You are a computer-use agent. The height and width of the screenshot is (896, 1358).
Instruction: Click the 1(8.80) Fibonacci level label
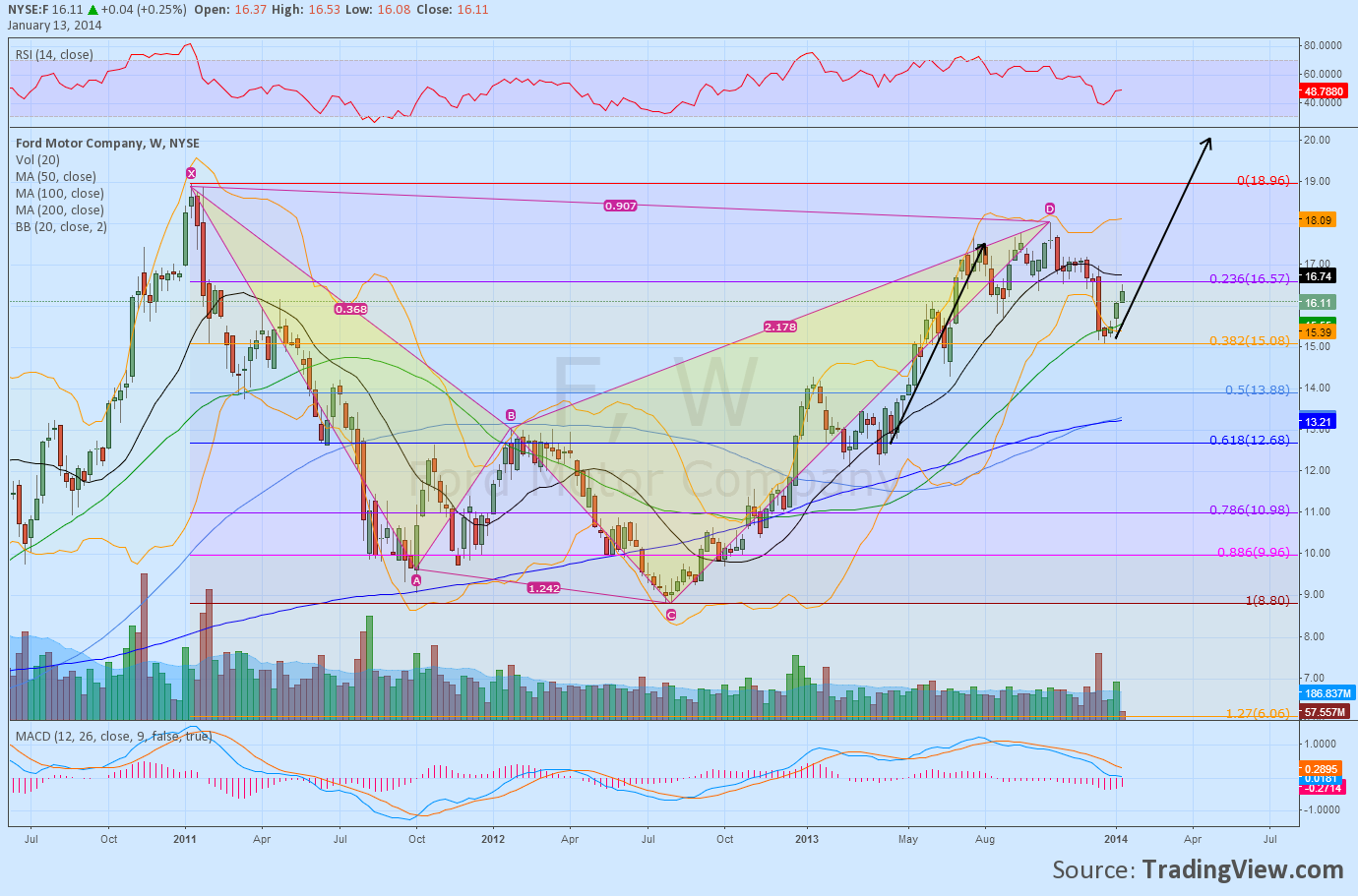(1267, 601)
